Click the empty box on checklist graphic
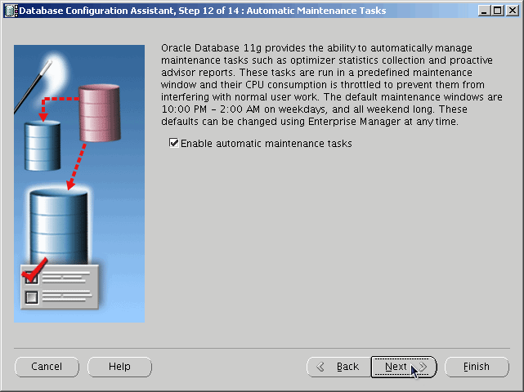Screen dimensions: 524x392 pyautogui.click(x=32, y=297)
